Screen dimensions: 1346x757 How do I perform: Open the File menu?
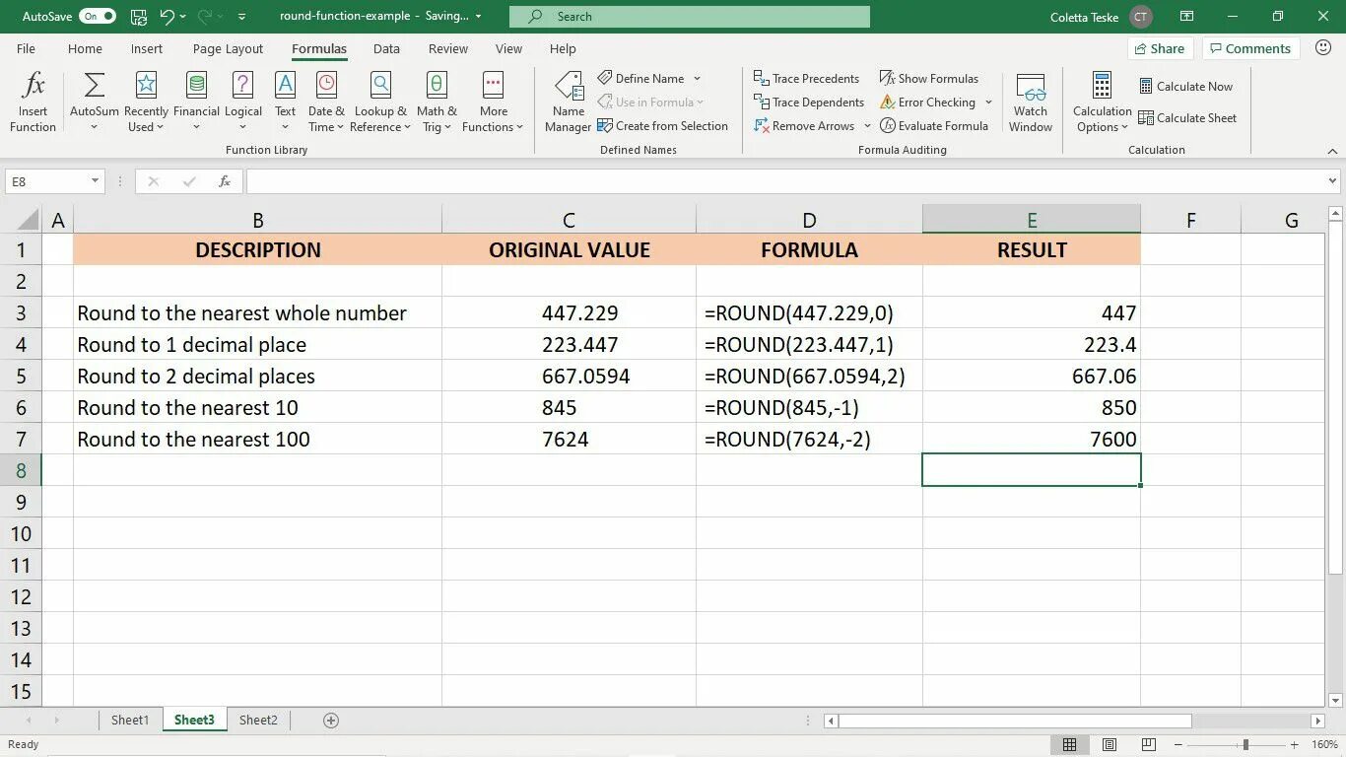26,48
